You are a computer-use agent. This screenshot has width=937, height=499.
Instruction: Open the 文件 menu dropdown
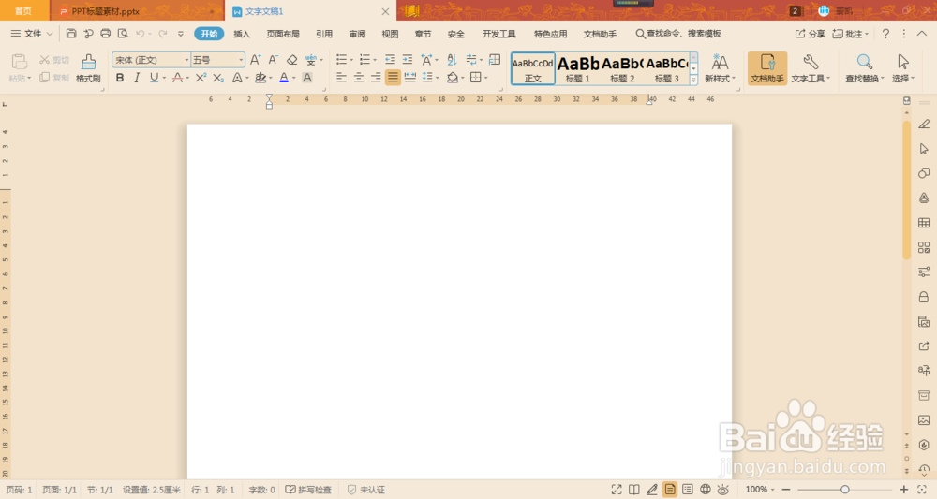click(32, 34)
